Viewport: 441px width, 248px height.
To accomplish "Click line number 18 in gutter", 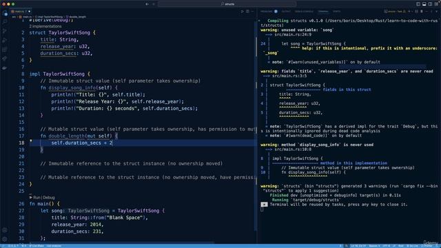I will [x=21, y=143].
